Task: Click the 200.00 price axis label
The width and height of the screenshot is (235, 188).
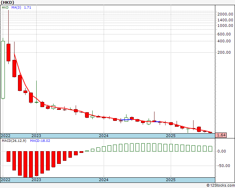Action: tap(224, 52)
